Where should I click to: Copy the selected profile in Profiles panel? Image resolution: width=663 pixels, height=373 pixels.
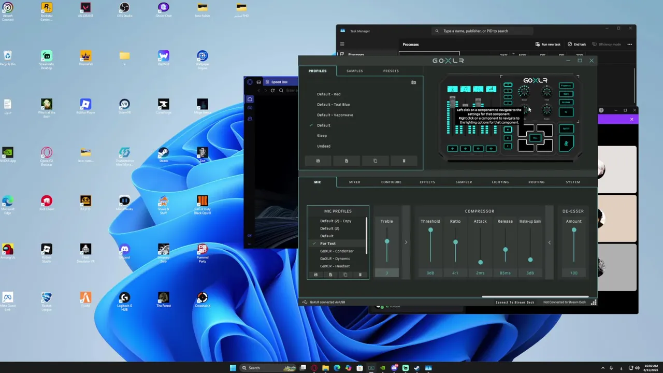pos(376,161)
